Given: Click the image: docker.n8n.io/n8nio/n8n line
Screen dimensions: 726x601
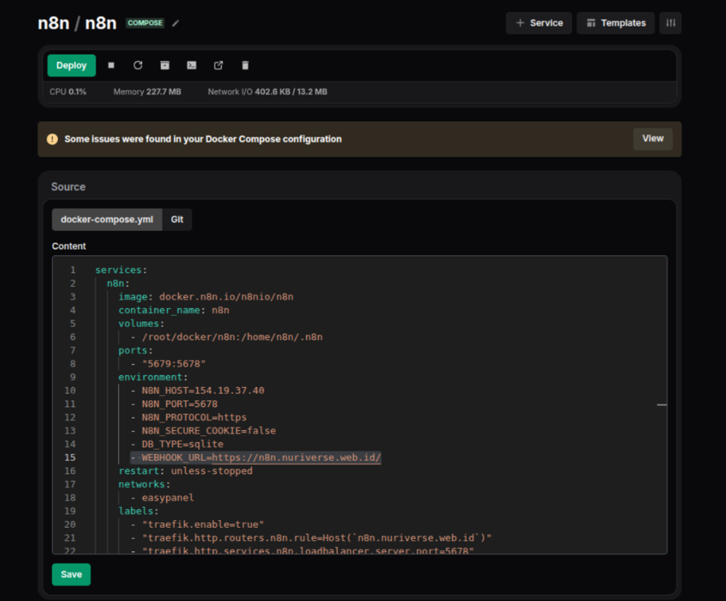Looking at the screenshot, I should click(x=206, y=297).
